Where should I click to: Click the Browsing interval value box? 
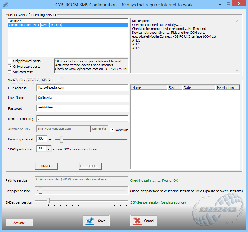tap(42, 139)
